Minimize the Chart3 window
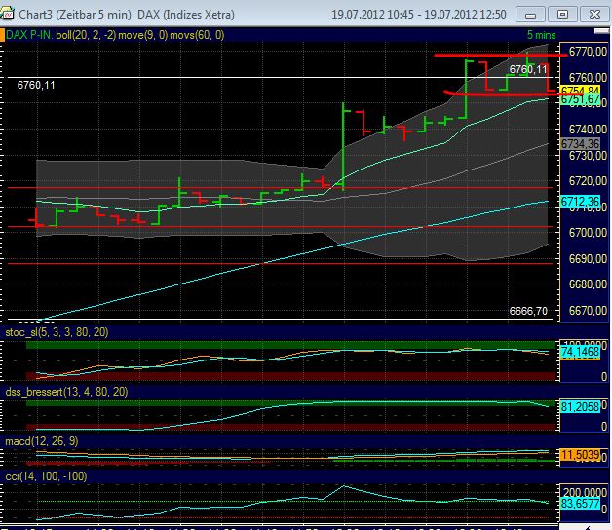Image resolution: width=612 pixels, height=530 pixels. (x=530, y=15)
